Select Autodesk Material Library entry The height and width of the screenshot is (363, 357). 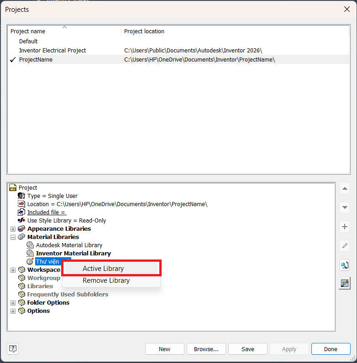(69, 245)
